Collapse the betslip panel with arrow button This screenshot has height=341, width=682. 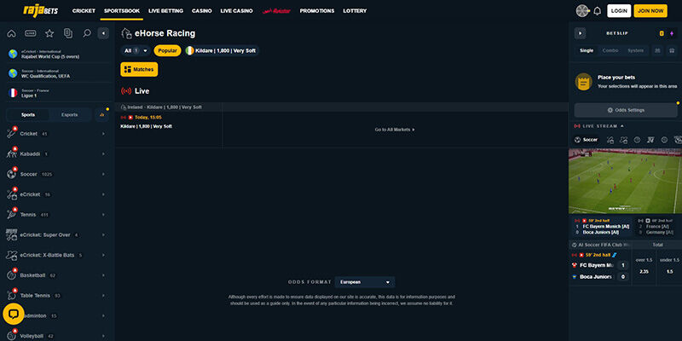coord(581,33)
